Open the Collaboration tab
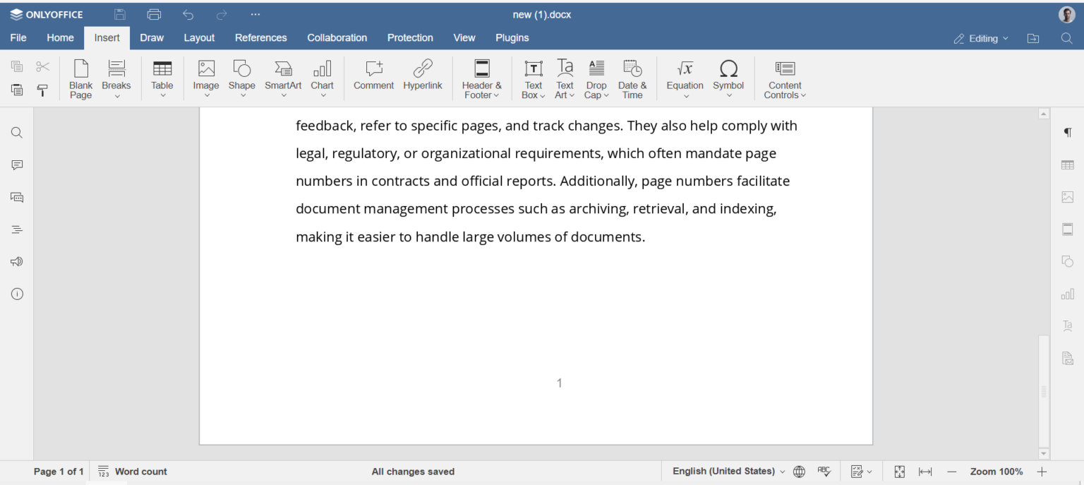 click(337, 37)
